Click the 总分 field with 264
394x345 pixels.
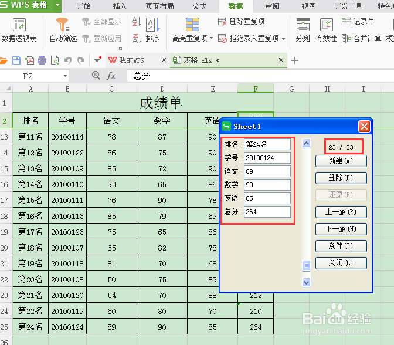click(x=267, y=212)
